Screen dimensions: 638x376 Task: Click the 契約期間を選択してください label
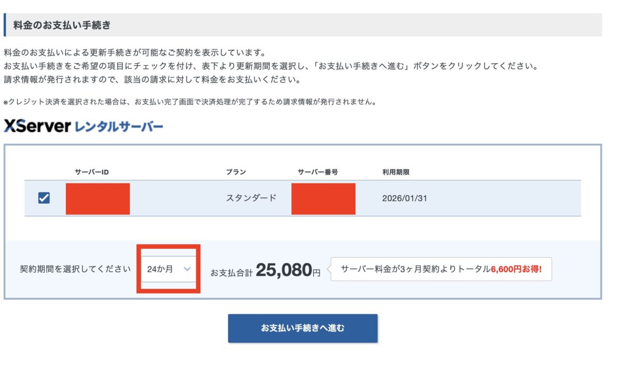(x=75, y=269)
